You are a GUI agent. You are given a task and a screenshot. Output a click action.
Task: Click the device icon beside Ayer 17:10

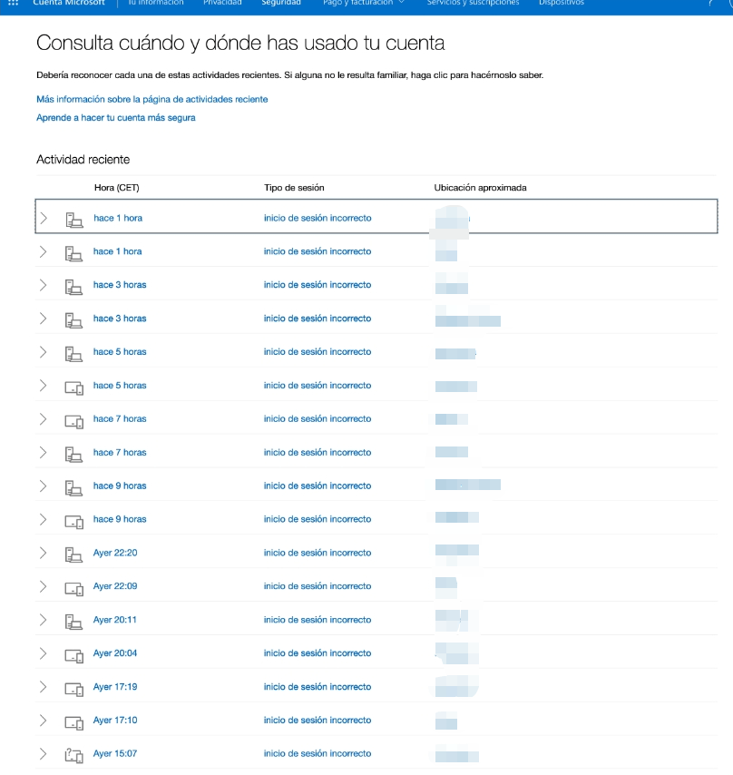74,721
